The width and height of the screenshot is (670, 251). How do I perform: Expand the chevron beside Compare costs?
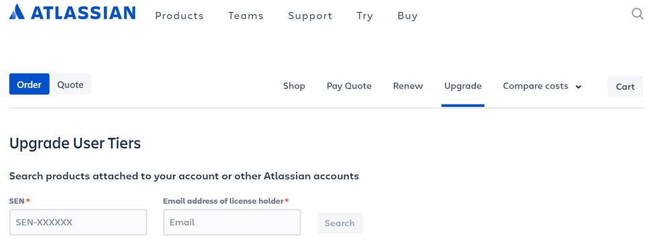[x=579, y=87]
